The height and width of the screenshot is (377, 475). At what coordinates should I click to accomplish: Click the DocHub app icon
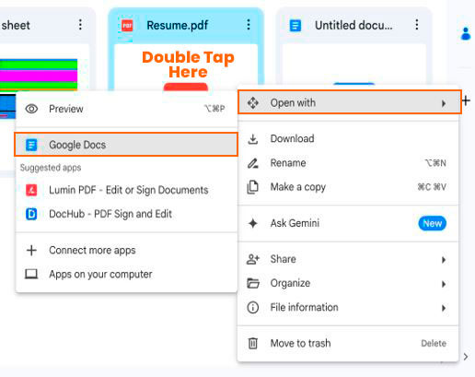click(31, 214)
